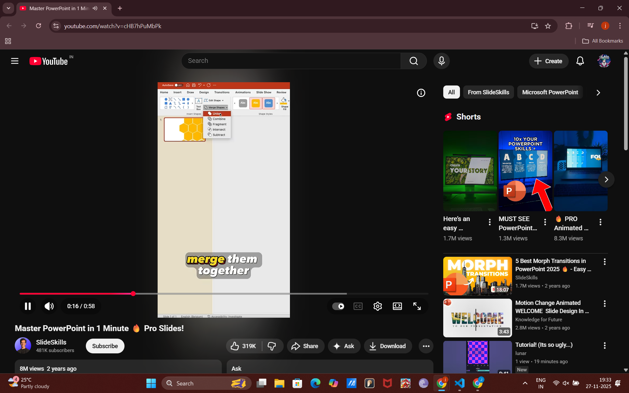Mute the video volume speaker icon
Viewport: 629px width, 393px height.
click(x=49, y=306)
